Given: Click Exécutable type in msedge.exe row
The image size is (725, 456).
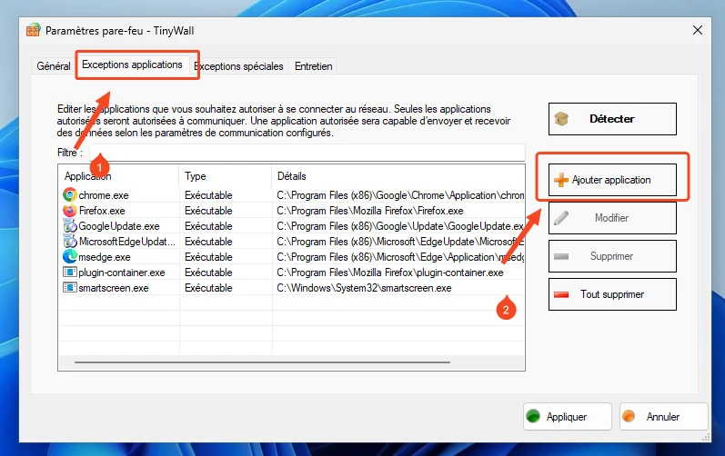Looking at the screenshot, I should click(208, 257).
